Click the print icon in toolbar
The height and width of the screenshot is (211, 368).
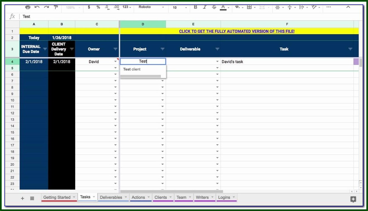tap(28, 7)
